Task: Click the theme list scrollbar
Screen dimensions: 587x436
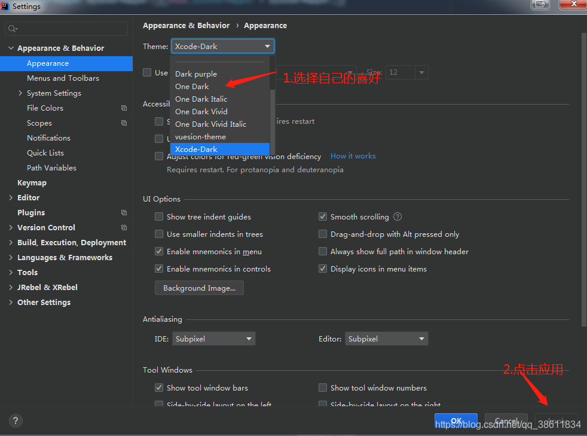Action: 273,122
